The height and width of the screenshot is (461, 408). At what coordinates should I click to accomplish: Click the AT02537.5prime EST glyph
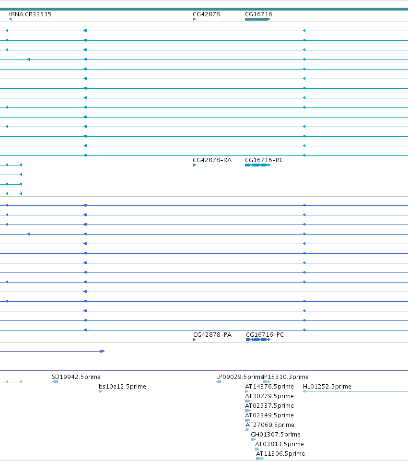(248, 411)
